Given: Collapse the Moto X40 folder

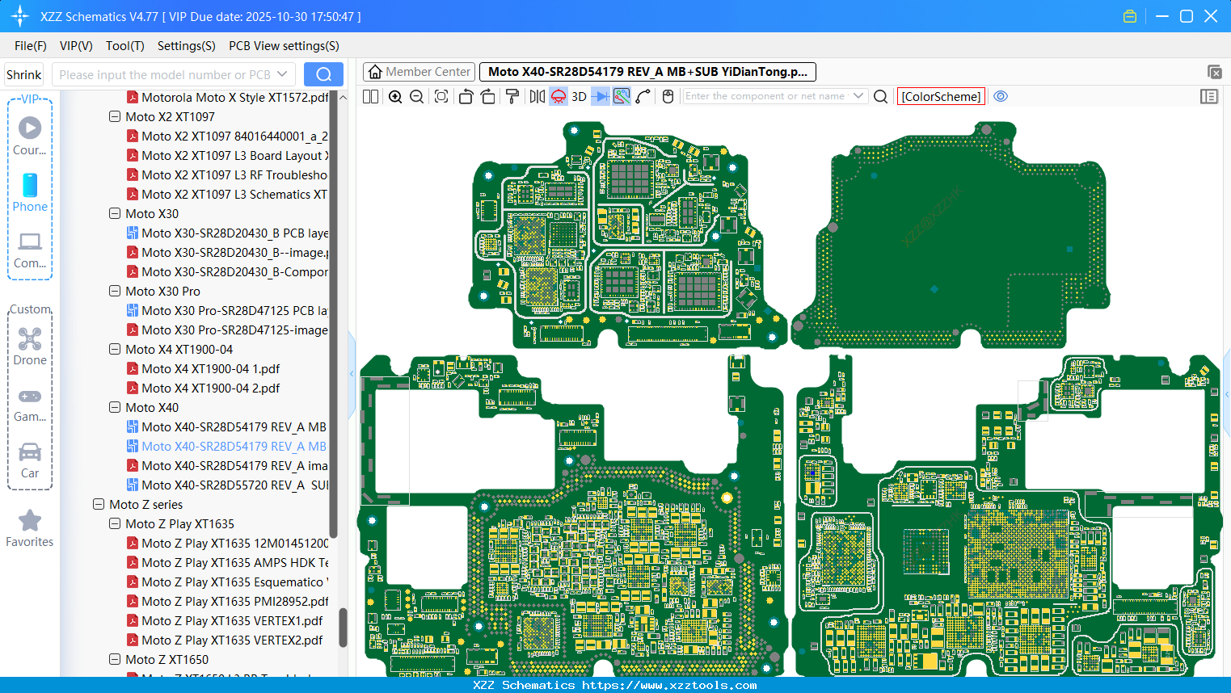Looking at the screenshot, I should pos(115,407).
